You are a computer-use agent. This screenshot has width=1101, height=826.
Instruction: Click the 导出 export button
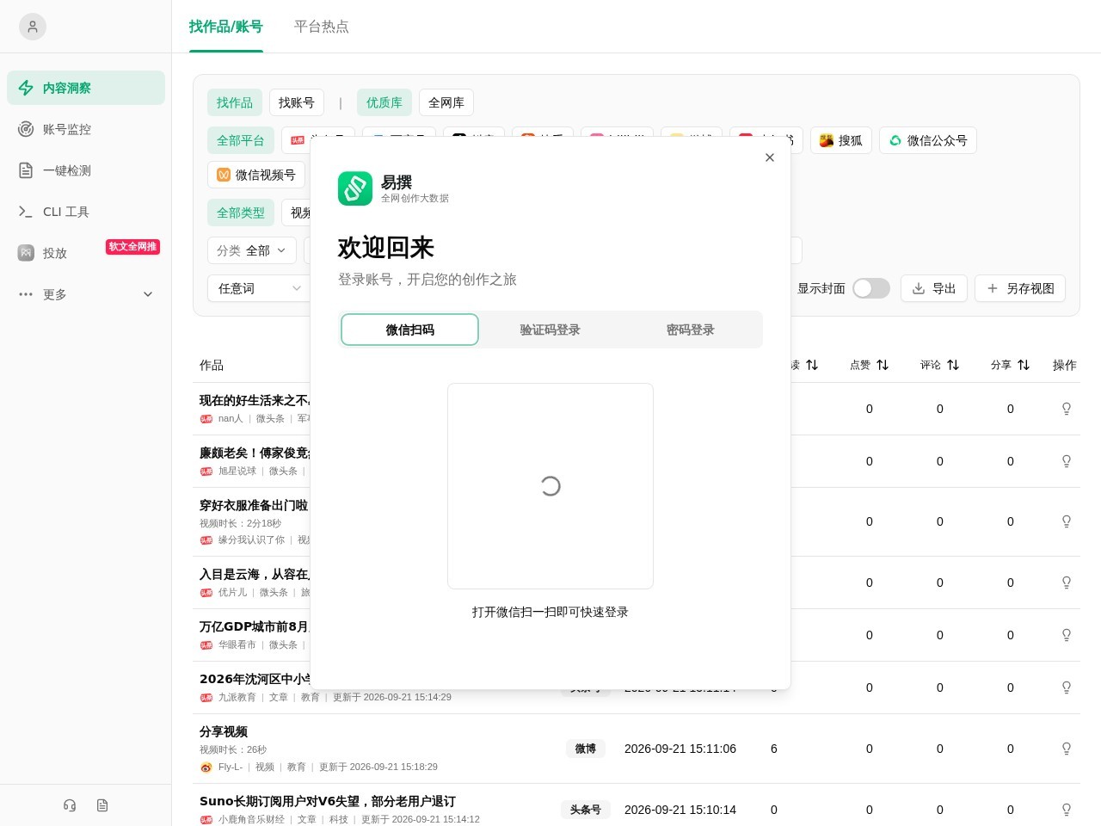[x=934, y=288]
